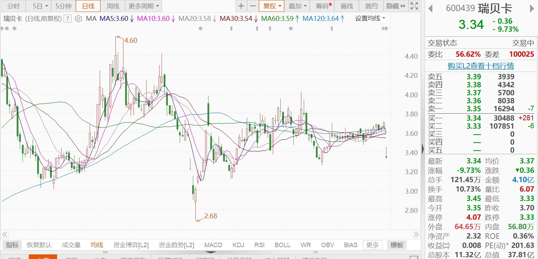The image size is (538, 259).
Task: Expand the 更多周期 dropdown
Action: pyautogui.click(x=143, y=6)
